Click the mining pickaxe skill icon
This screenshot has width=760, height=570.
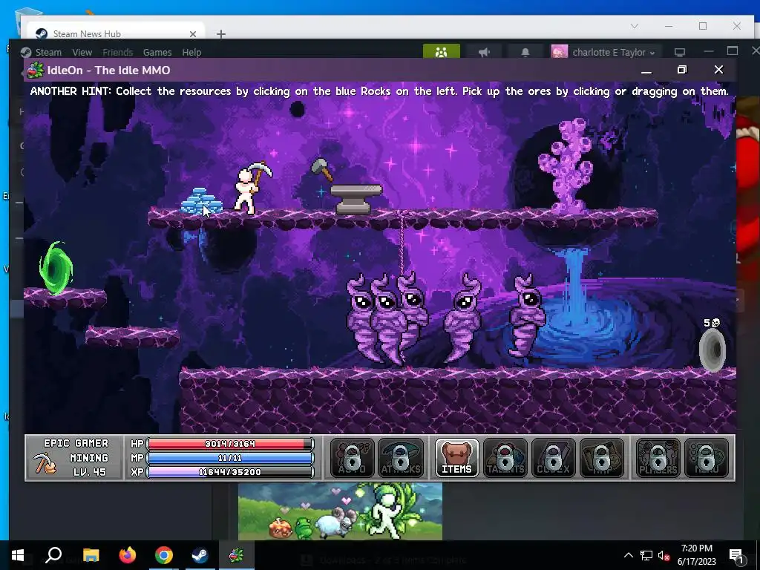tap(45, 463)
